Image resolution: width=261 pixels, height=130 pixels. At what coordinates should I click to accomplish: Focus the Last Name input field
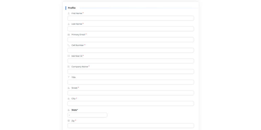(x=130, y=29)
